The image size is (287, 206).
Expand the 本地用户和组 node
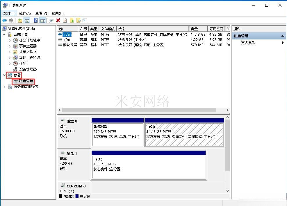(10, 58)
